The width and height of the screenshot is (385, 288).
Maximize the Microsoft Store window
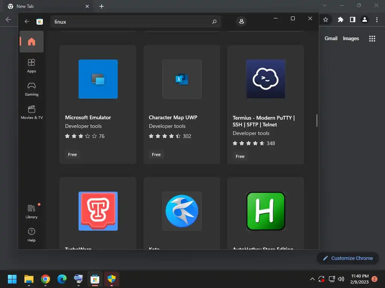point(293,18)
